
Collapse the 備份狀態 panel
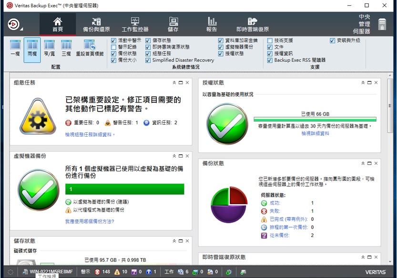coord(363,163)
